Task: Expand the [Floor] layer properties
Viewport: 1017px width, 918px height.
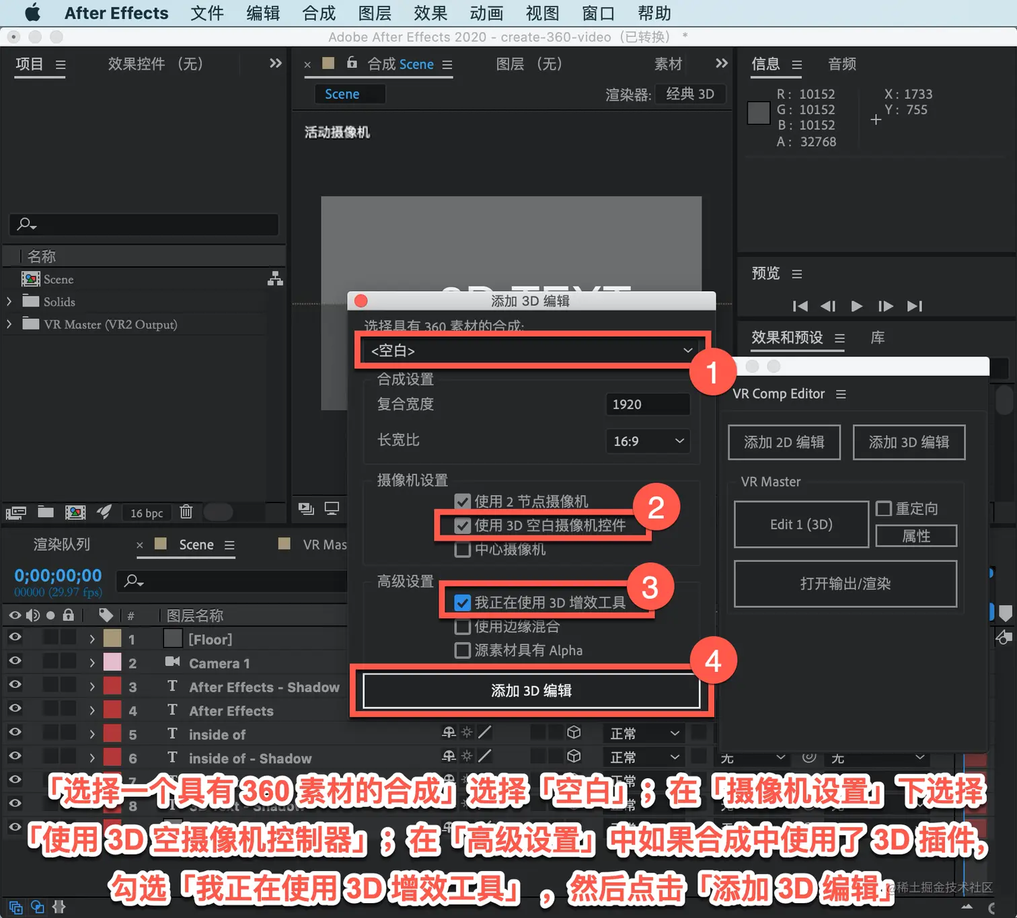Action: 92,639
